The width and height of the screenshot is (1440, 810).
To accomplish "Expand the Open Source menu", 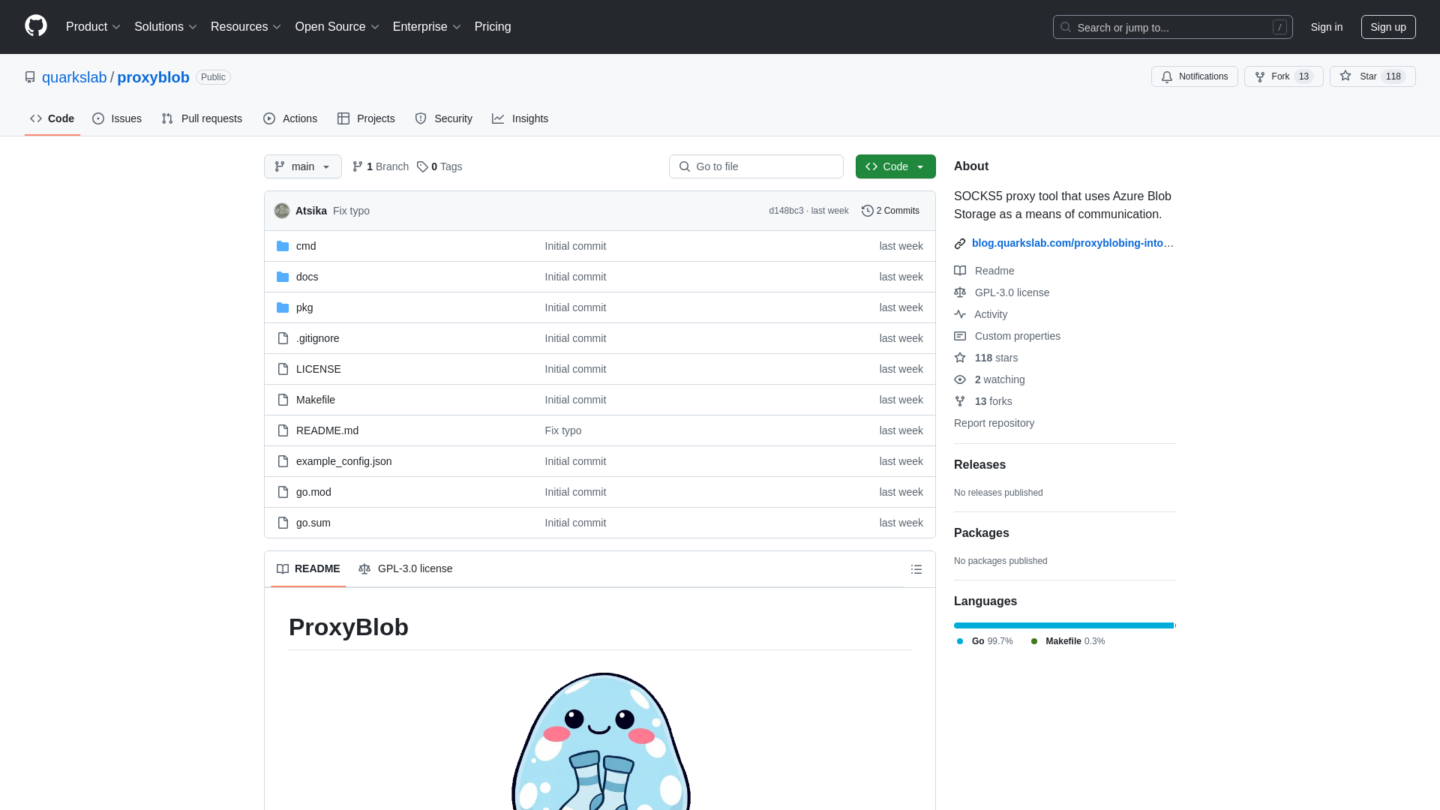I will pyautogui.click(x=337, y=26).
